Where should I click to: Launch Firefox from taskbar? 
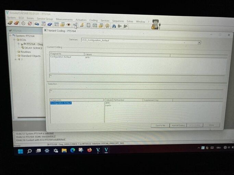pos(89,150)
